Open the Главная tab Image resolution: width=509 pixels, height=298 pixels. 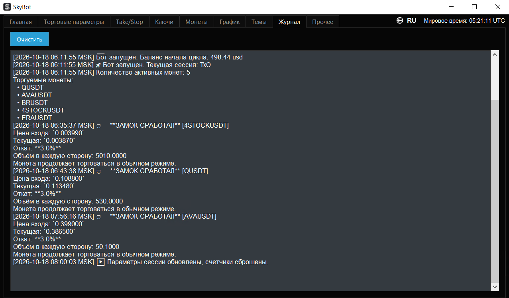click(x=21, y=22)
